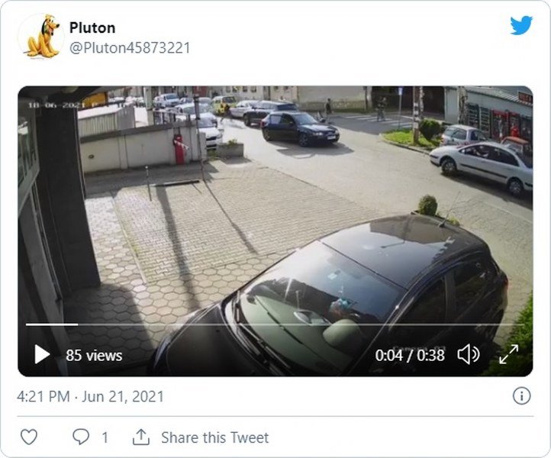The height and width of the screenshot is (458, 551).
Task: Click the played portion of the seek bar
Action: [x=51, y=324]
